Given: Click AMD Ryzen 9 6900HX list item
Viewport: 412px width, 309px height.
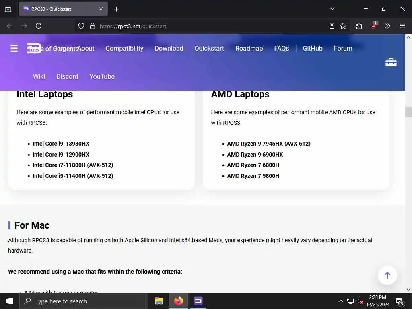Looking at the screenshot, I should (255, 154).
